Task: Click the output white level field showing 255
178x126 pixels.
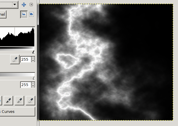Action: coord(26,85)
